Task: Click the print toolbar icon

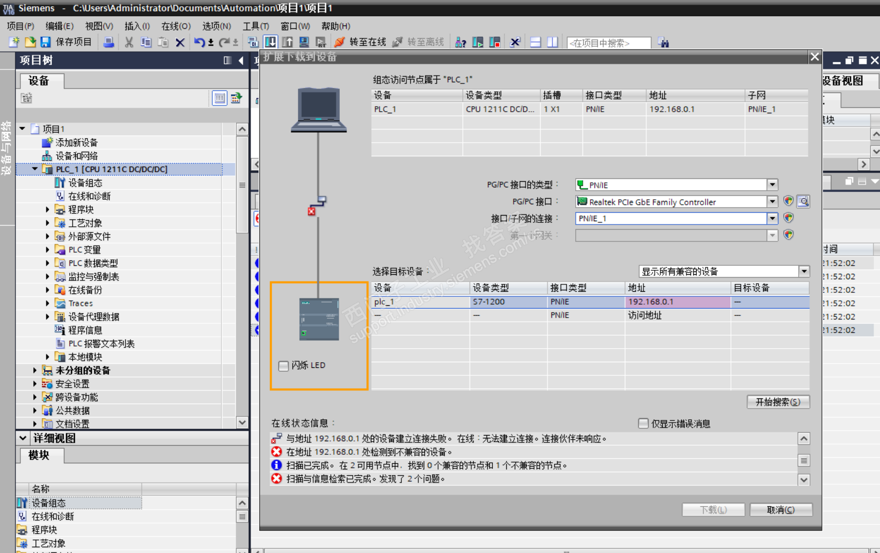Action: pos(109,42)
